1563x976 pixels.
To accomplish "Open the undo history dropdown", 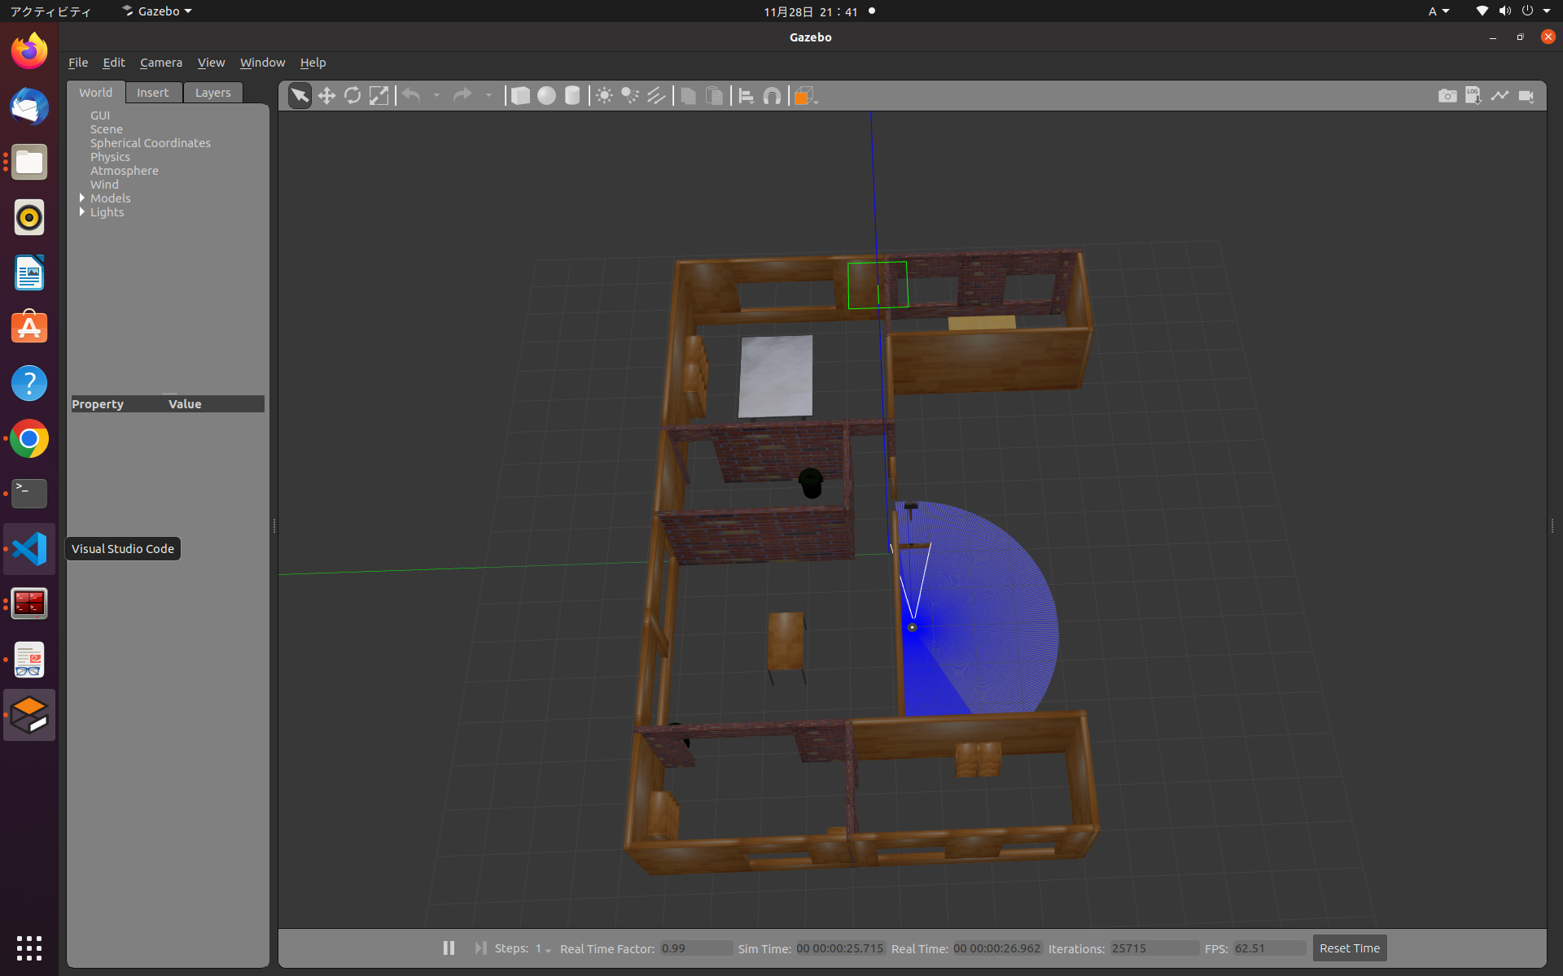I will click(436, 96).
